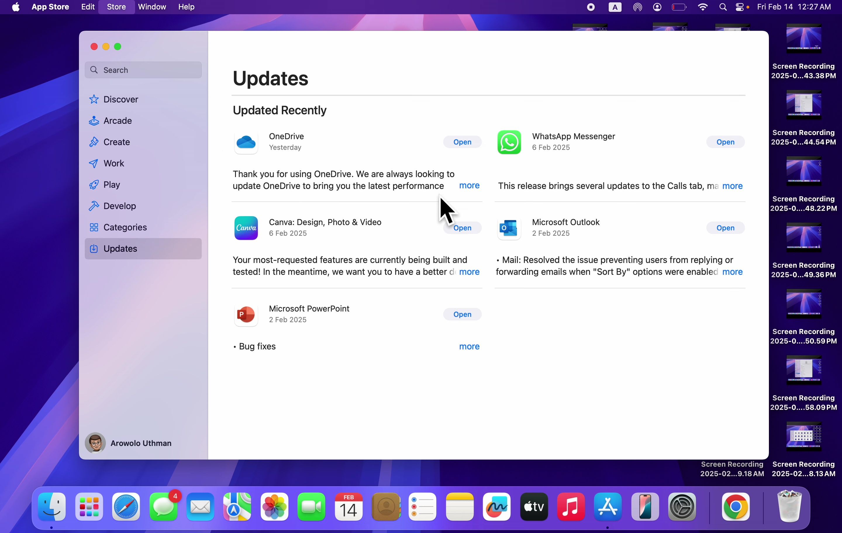
Task: Open the App Store menu in menu bar
Action: click(x=50, y=7)
